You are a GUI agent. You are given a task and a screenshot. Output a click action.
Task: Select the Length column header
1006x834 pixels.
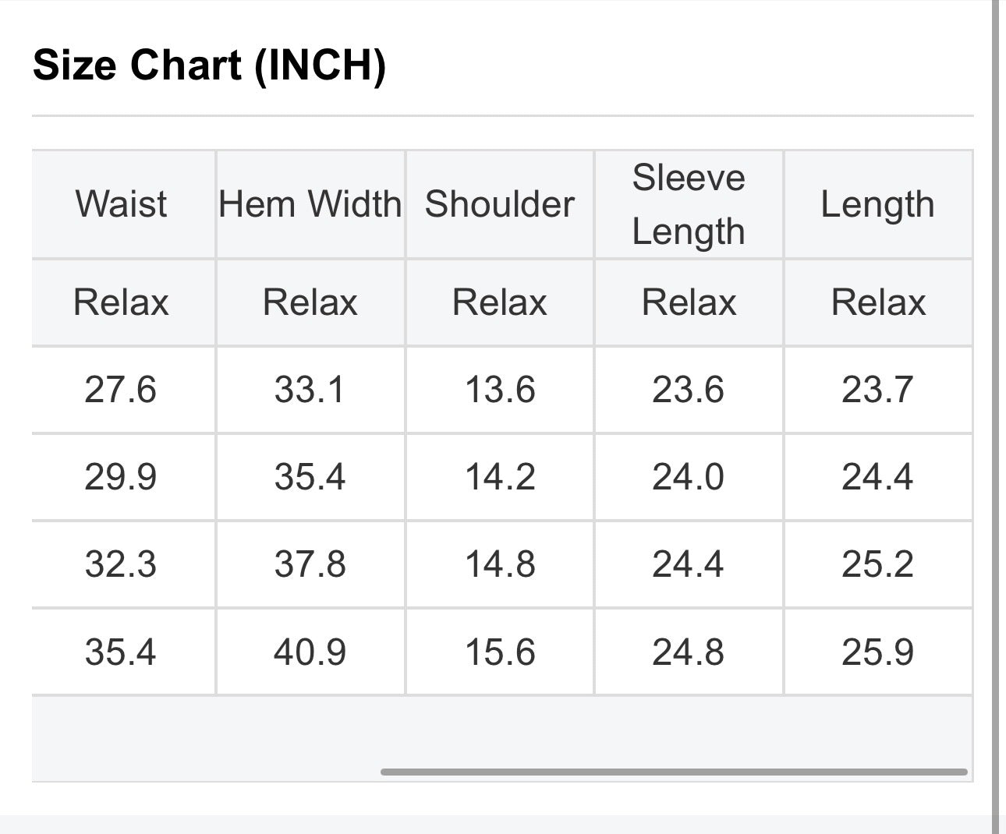click(878, 204)
